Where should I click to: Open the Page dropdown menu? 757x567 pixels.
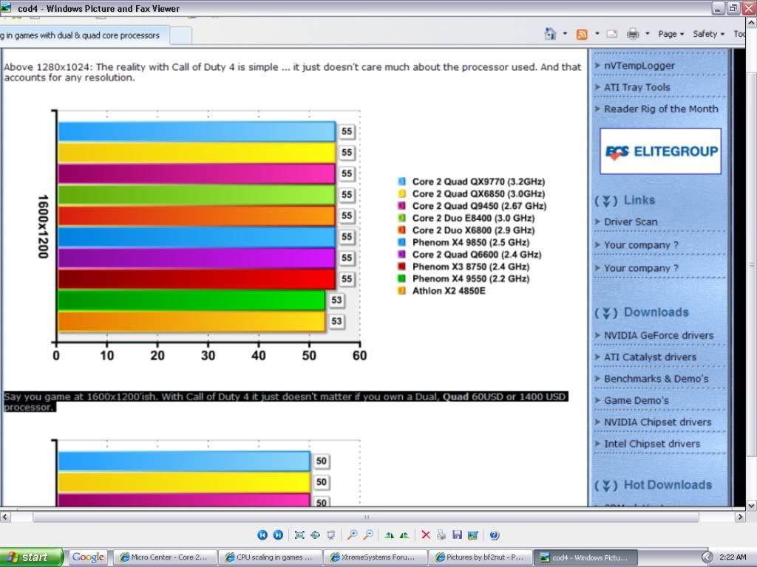671,34
